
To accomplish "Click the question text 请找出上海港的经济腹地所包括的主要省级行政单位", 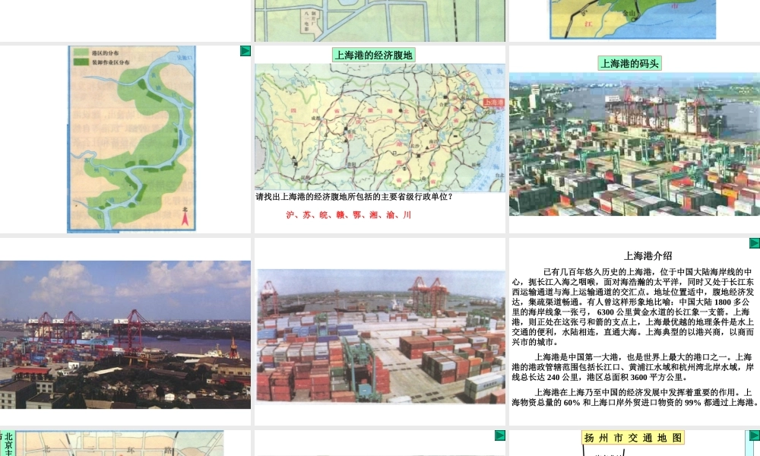I will tap(354, 197).
